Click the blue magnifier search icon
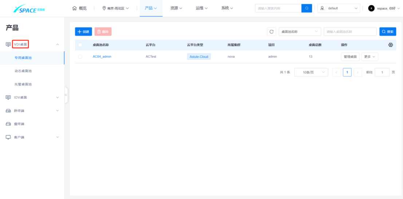Image resolution: width=403 pixels, height=199 pixels. coord(307,8)
